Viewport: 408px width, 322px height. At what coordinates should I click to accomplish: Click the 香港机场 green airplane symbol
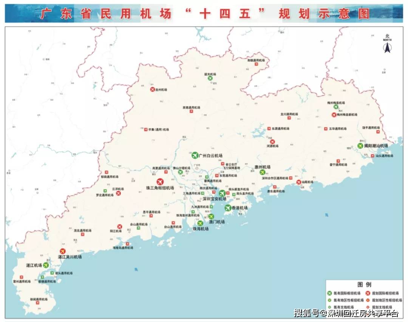click(x=228, y=207)
